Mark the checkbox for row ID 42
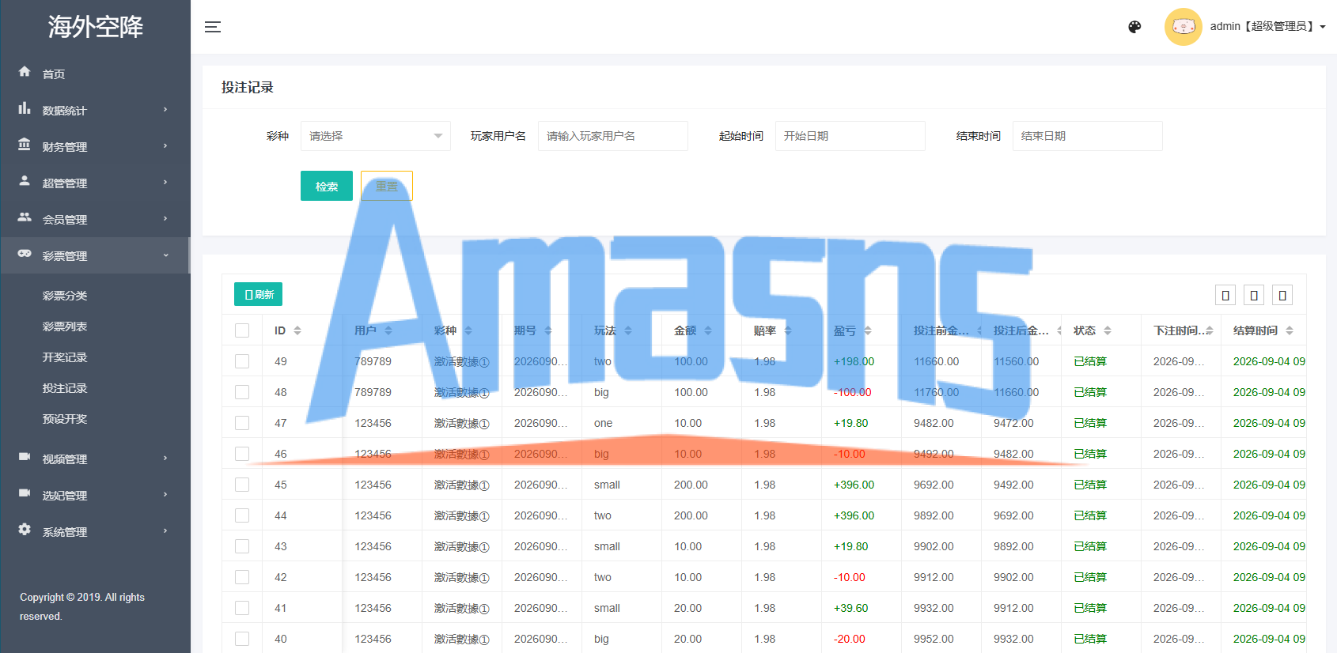Viewport: 1337px width, 653px height. coord(242,577)
